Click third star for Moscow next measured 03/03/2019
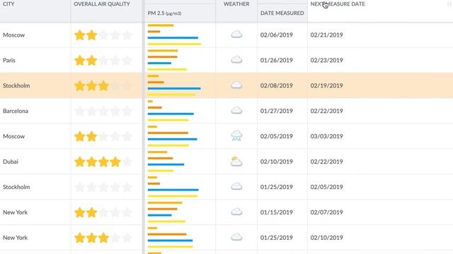The width and height of the screenshot is (453, 254). click(x=103, y=136)
